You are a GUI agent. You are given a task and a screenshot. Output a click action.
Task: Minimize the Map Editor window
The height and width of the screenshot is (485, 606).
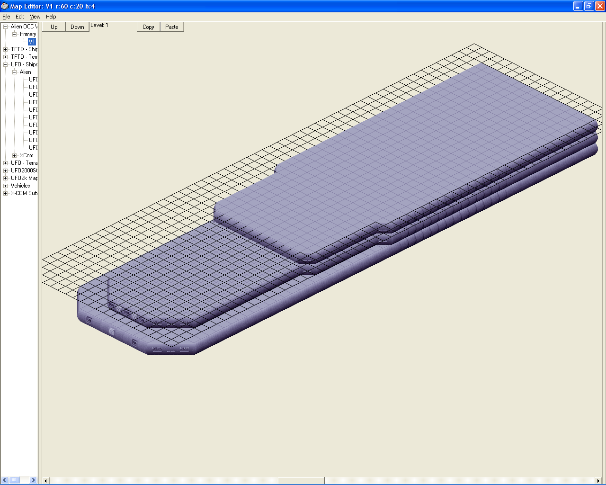point(578,6)
